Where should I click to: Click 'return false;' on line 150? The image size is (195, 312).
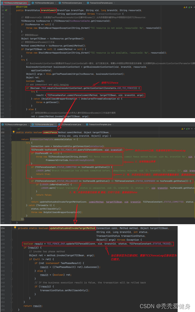tap(44, 195)
